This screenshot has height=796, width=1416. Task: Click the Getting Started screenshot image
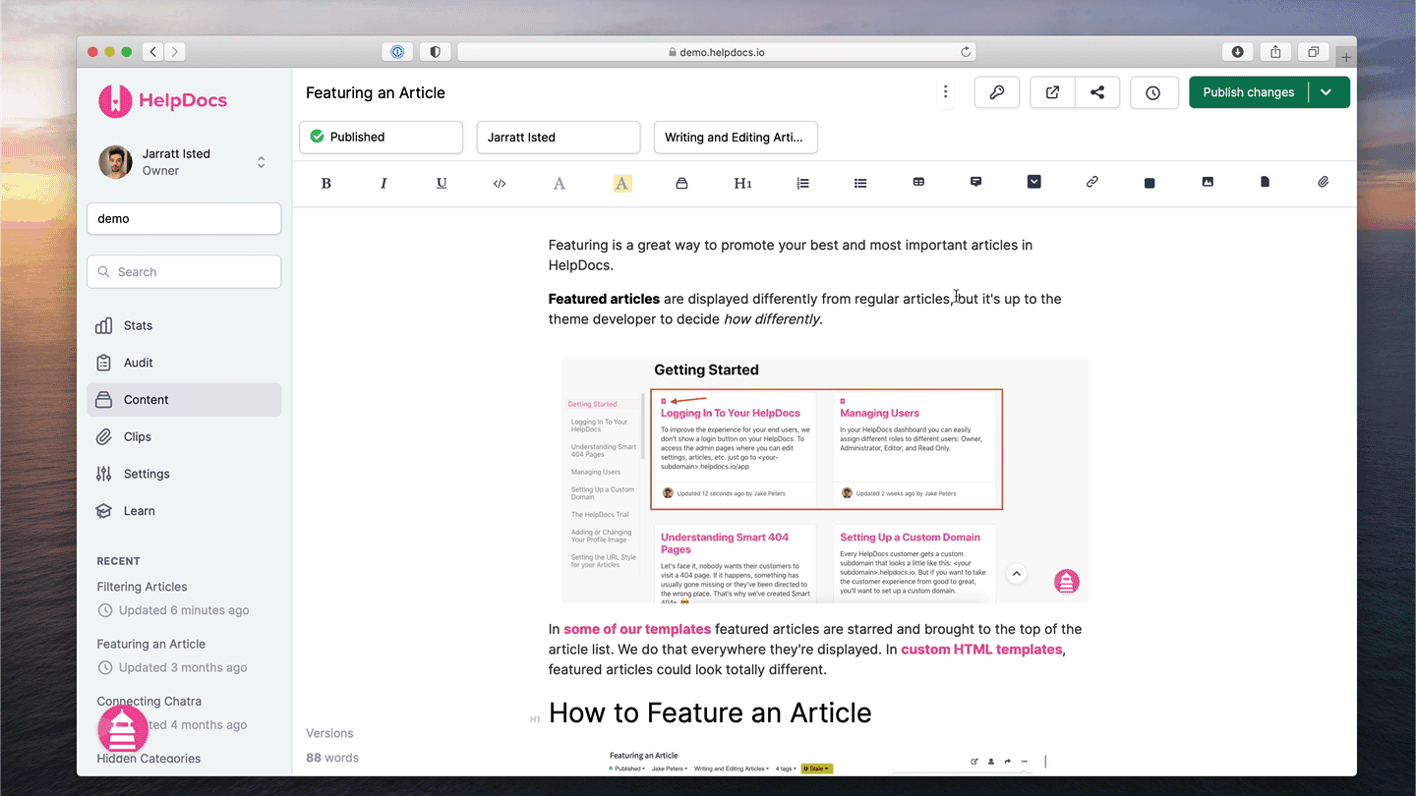[x=824, y=481]
